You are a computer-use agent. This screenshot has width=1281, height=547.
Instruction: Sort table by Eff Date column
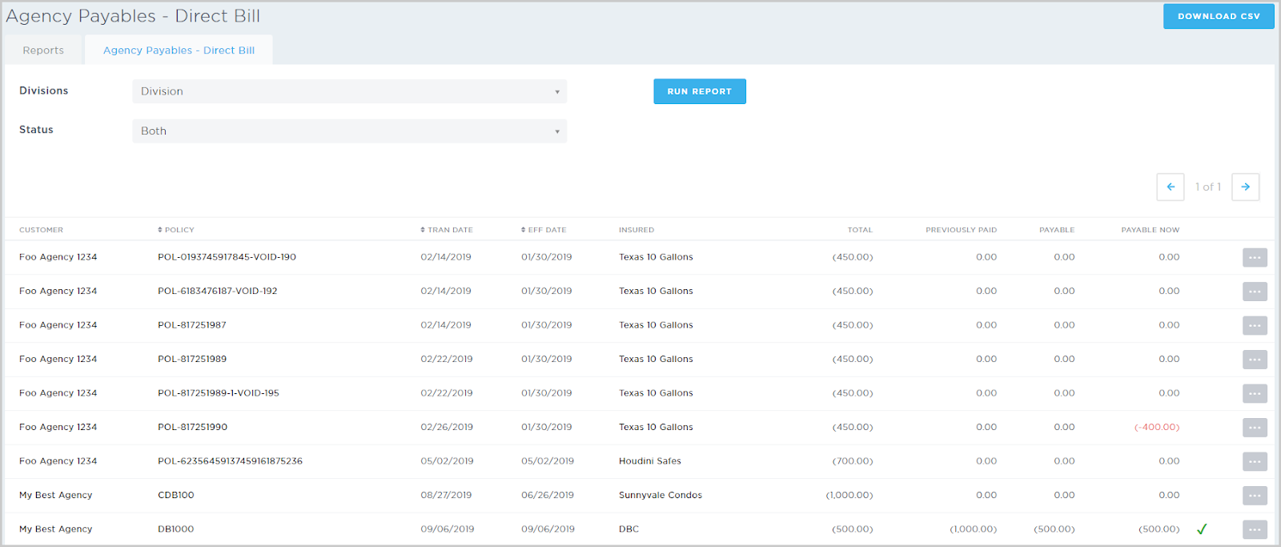tap(544, 230)
